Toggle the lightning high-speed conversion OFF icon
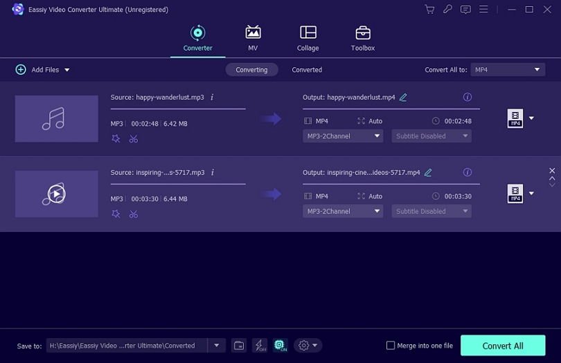This screenshot has height=363, width=561. (260, 346)
